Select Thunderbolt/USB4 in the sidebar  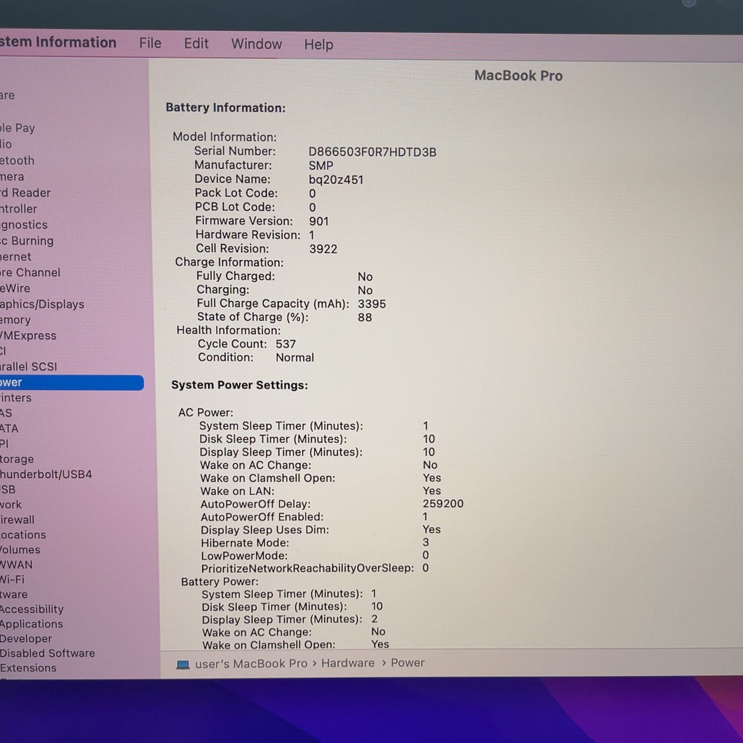pyautogui.click(x=46, y=474)
